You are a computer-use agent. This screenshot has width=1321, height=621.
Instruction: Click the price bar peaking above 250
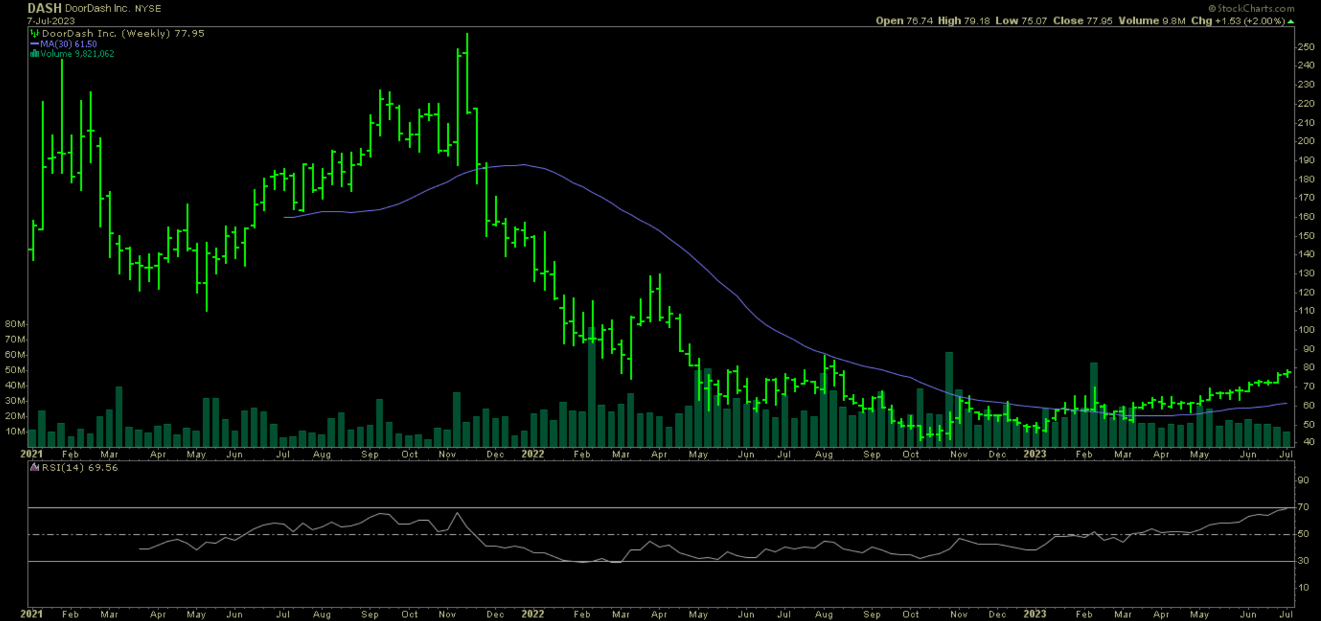467,73
